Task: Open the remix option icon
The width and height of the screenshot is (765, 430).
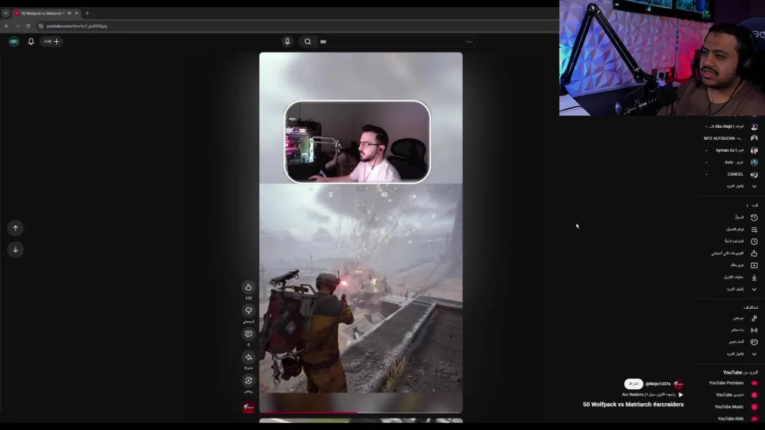Action: [x=249, y=380]
